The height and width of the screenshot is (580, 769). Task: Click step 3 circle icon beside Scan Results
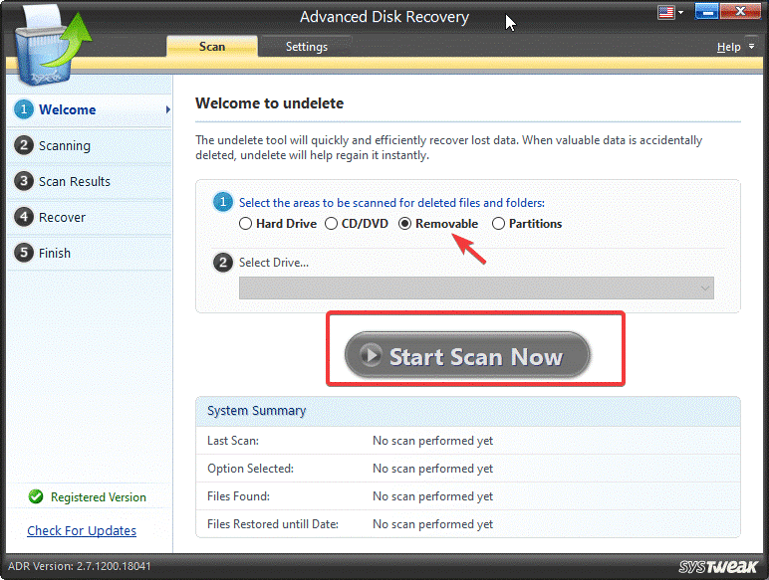click(x=24, y=181)
